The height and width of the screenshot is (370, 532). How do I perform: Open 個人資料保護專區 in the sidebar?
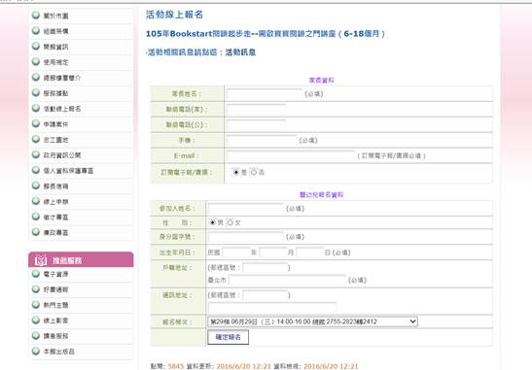point(68,171)
